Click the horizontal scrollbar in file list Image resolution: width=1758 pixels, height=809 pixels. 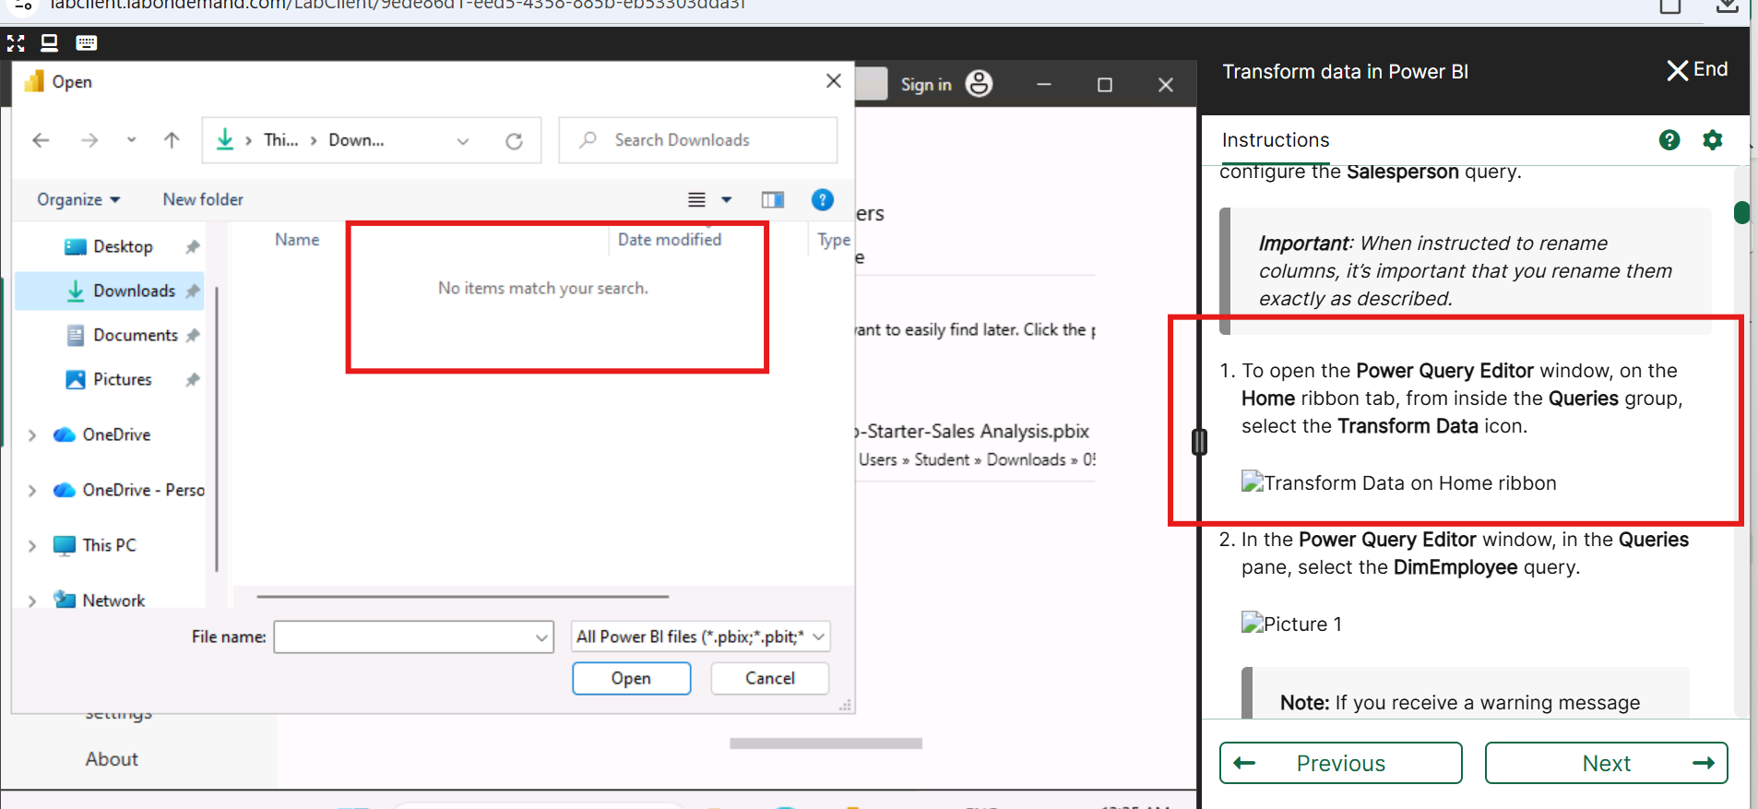click(x=462, y=597)
